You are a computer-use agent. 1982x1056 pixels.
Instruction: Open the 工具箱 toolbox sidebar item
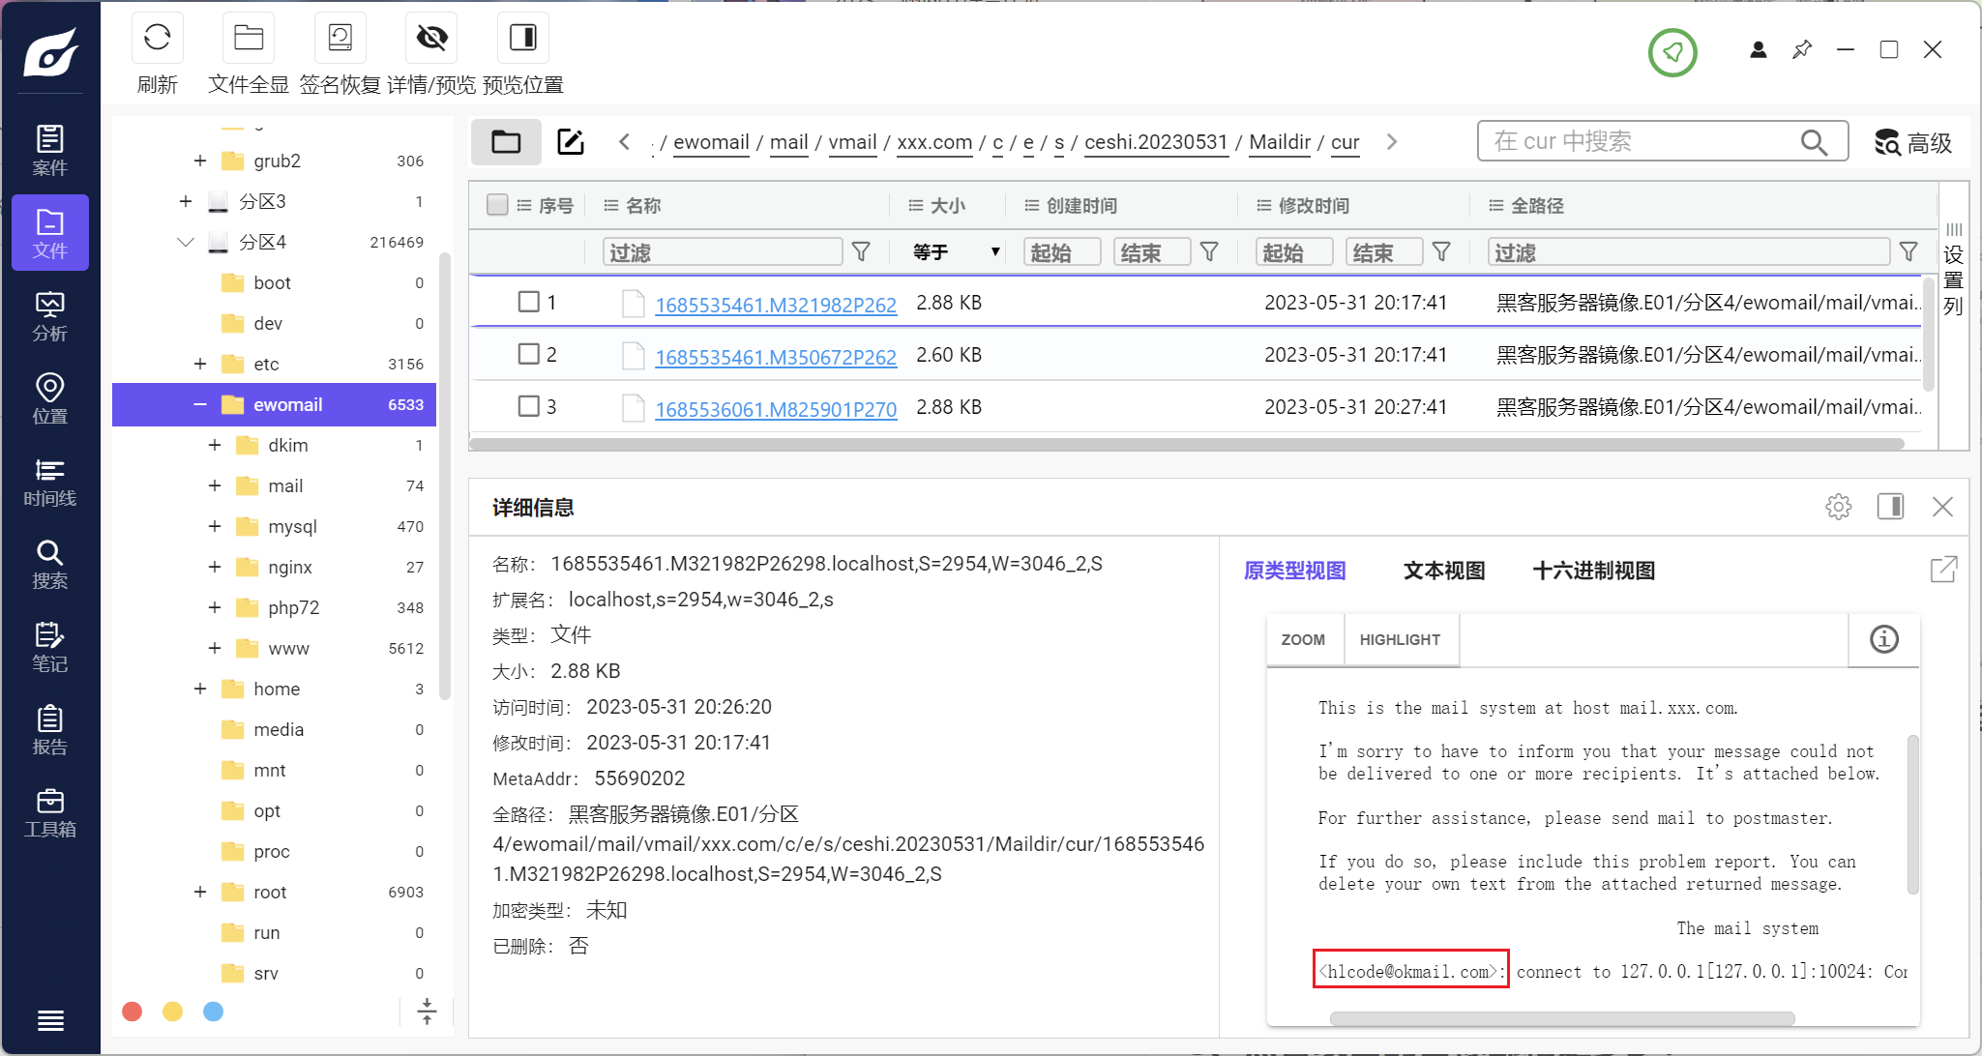tap(50, 812)
